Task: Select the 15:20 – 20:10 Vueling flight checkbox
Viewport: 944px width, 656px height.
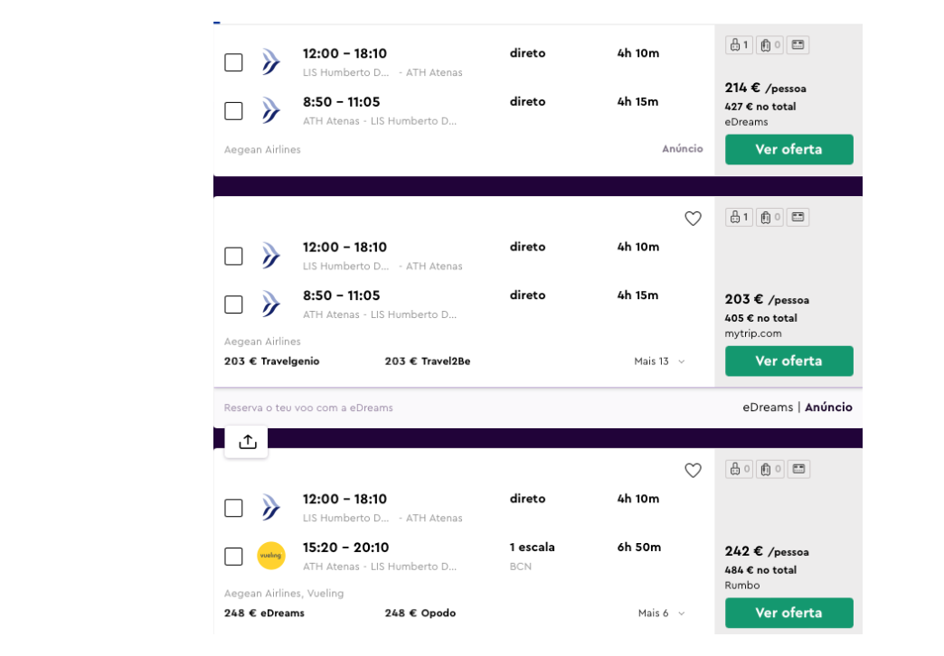Action: coord(233,557)
